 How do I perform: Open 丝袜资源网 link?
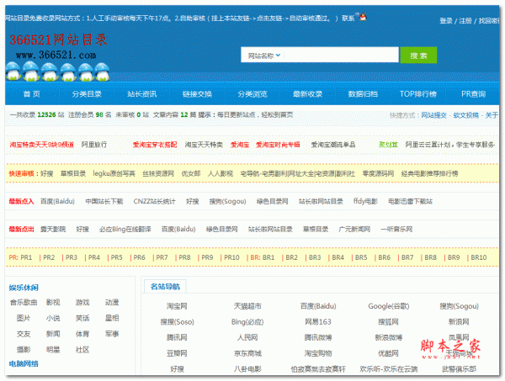click(x=158, y=173)
